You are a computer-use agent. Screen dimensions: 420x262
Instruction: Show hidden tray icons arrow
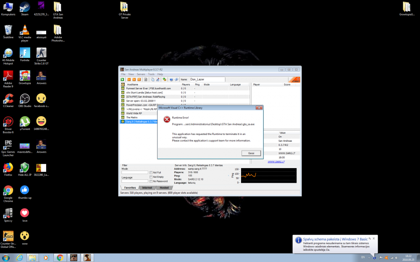click(x=369, y=258)
